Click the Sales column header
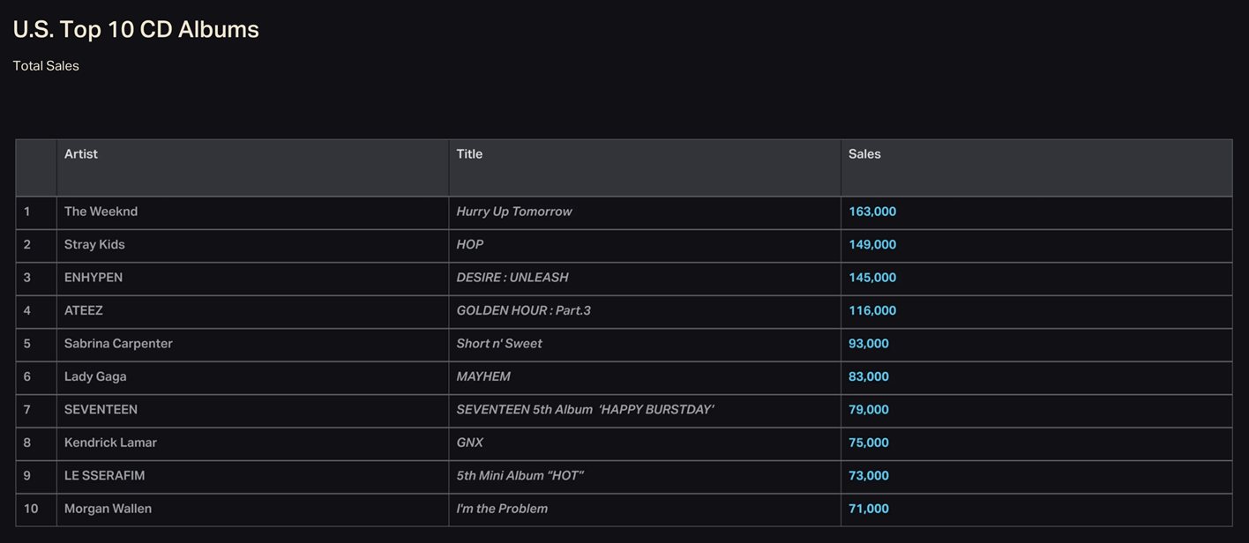1249x543 pixels. pyautogui.click(x=1036, y=167)
